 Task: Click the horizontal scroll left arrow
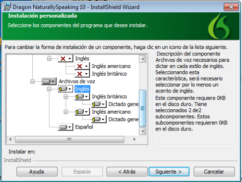[x=10, y=139]
